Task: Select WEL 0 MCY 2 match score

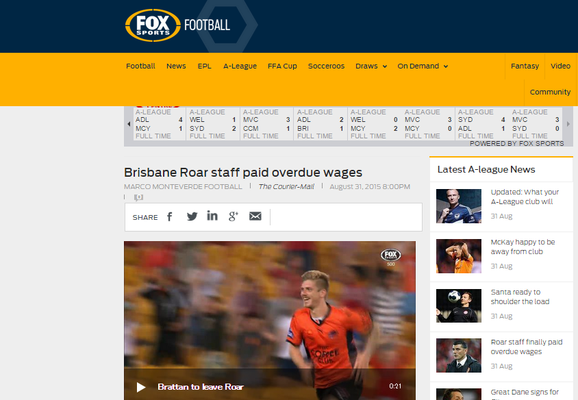Action: (x=374, y=124)
